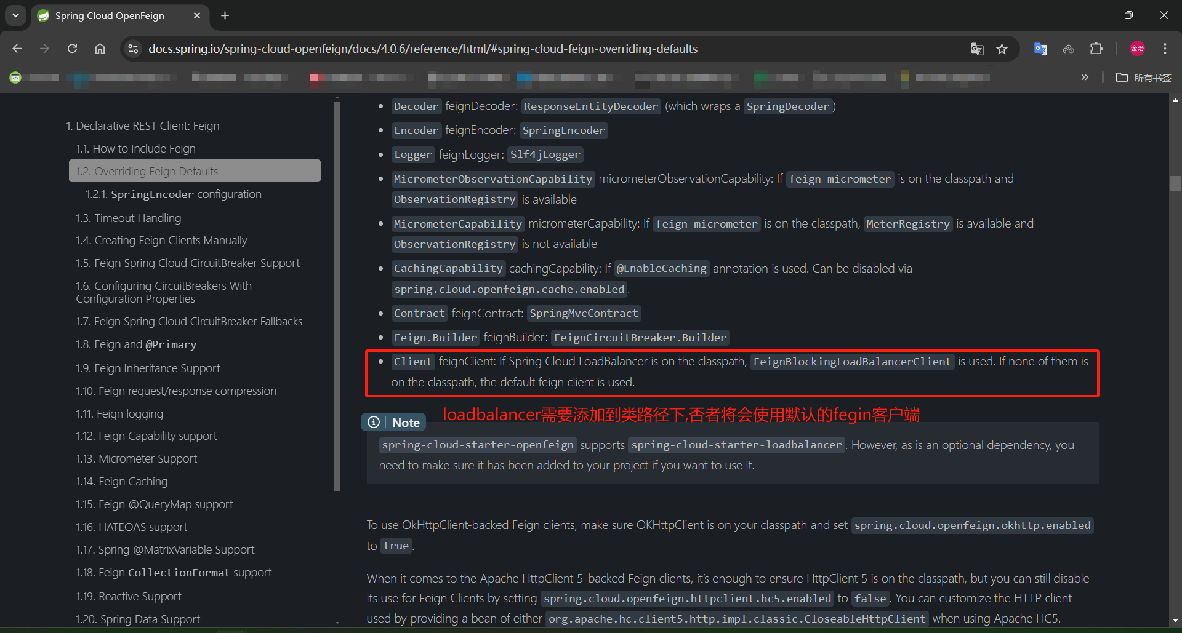The height and width of the screenshot is (633, 1182).
Task: Click the Slf4jLogger code text
Action: (x=545, y=154)
